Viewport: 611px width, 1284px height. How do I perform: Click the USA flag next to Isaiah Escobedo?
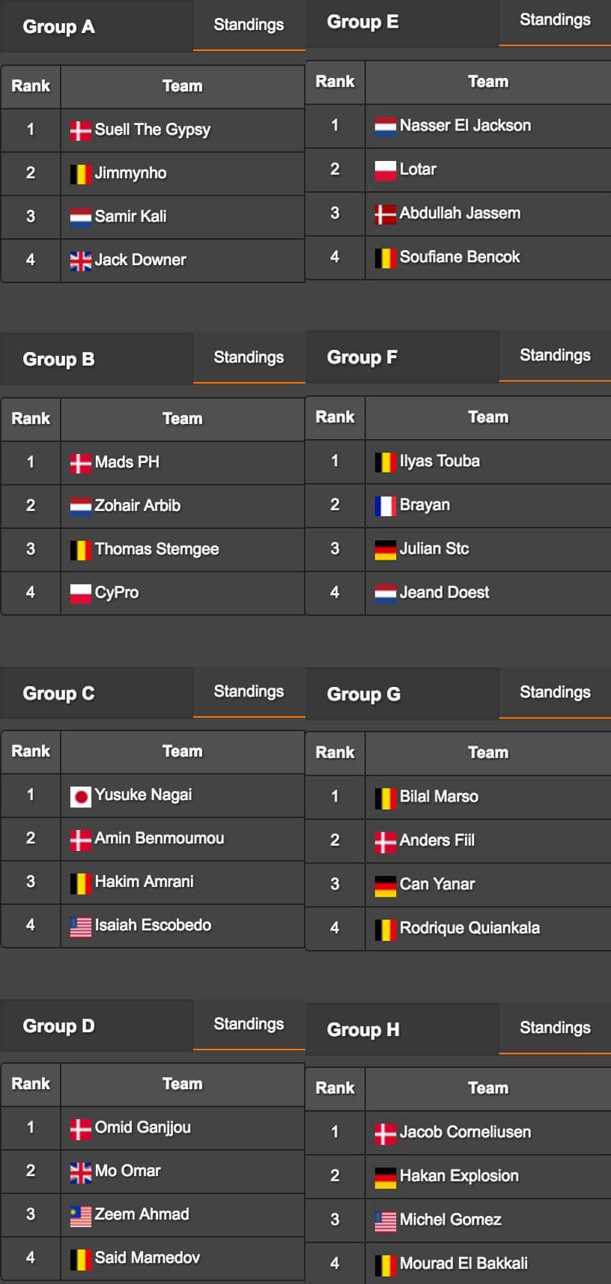tap(80, 926)
